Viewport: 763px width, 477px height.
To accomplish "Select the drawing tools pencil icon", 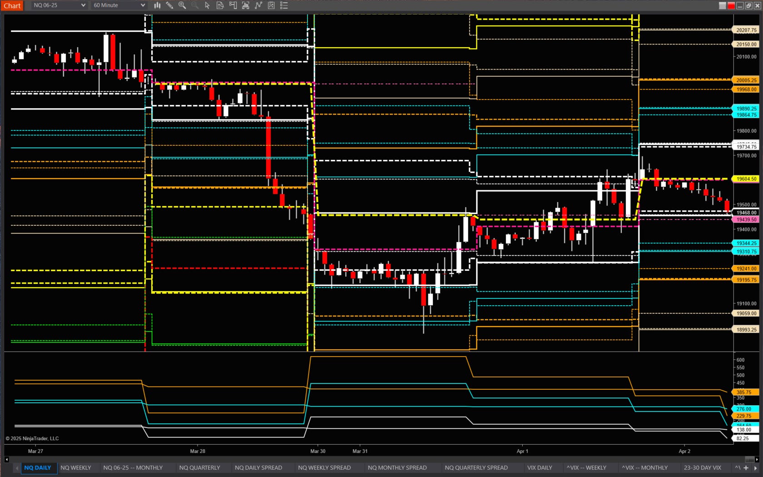I will [x=169, y=5].
